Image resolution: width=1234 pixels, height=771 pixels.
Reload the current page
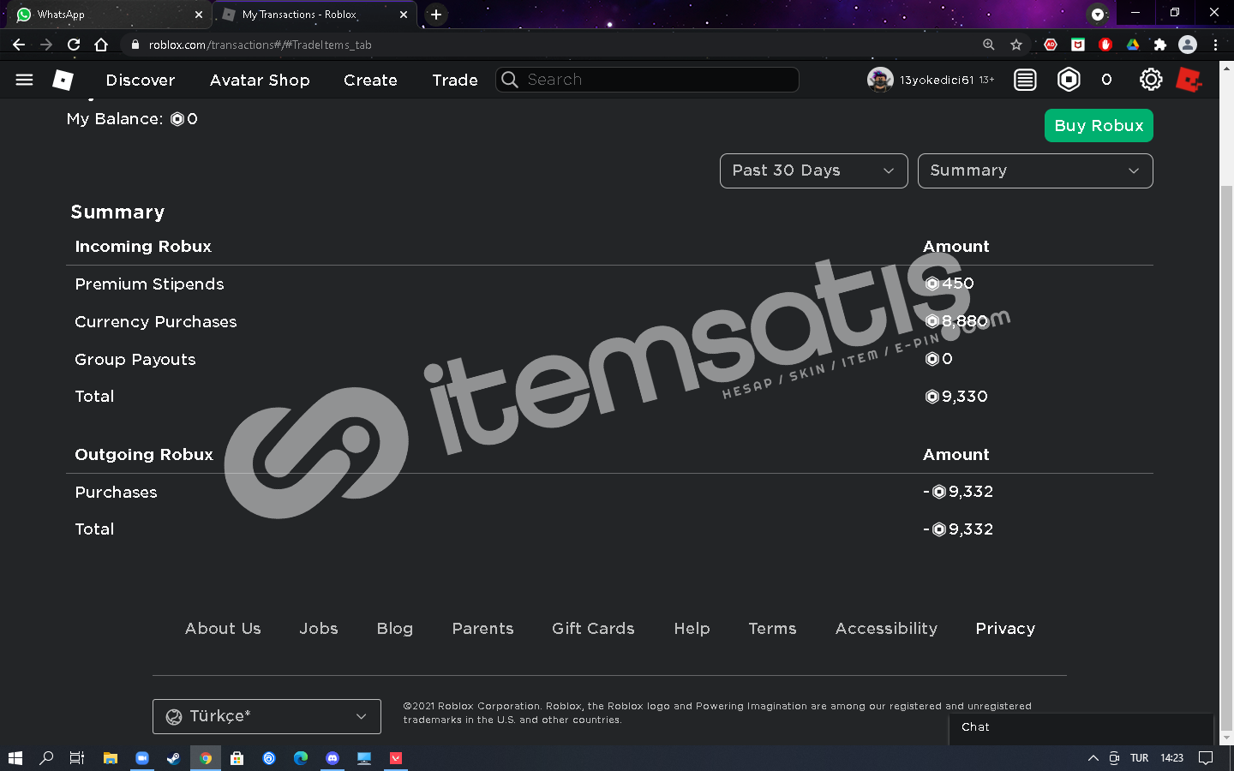74,45
